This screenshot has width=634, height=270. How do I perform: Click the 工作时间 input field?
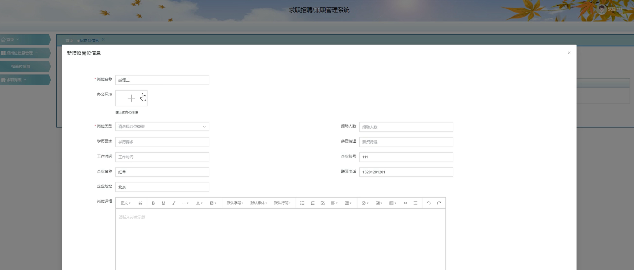click(x=162, y=157)
